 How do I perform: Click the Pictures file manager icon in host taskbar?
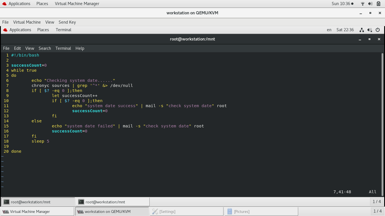[x=229, y=211]
